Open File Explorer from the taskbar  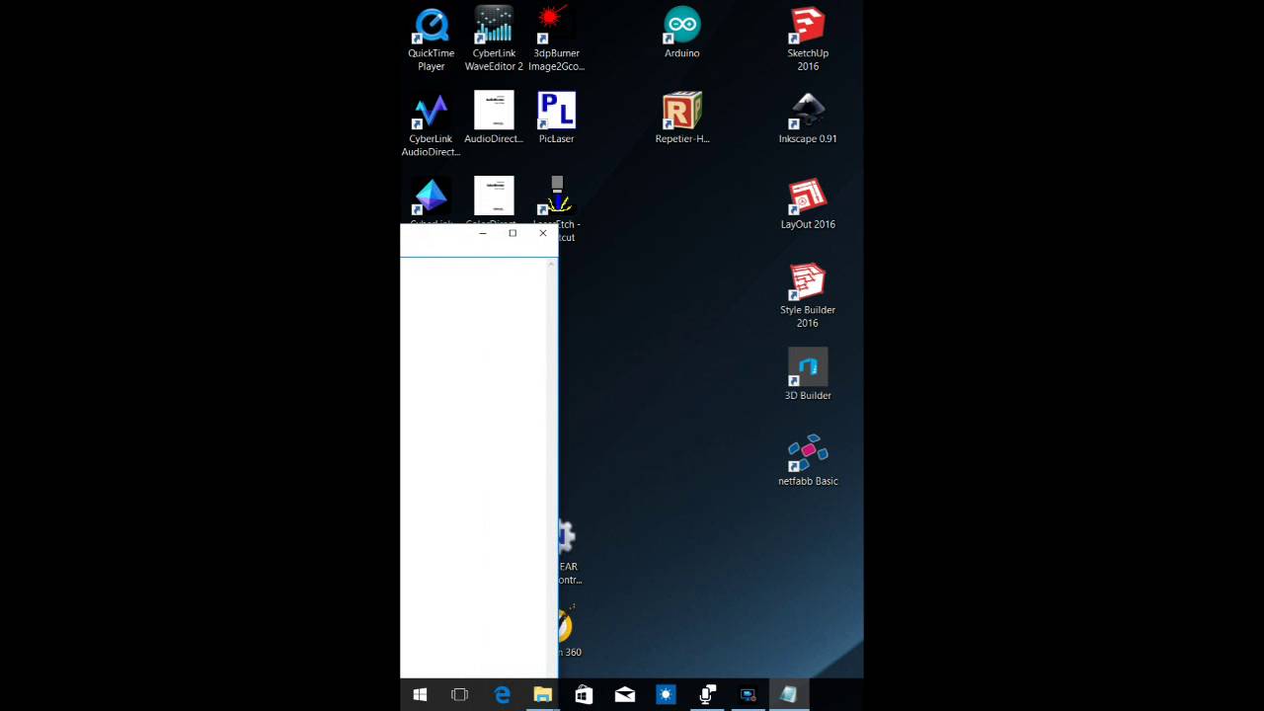[542, 695]
